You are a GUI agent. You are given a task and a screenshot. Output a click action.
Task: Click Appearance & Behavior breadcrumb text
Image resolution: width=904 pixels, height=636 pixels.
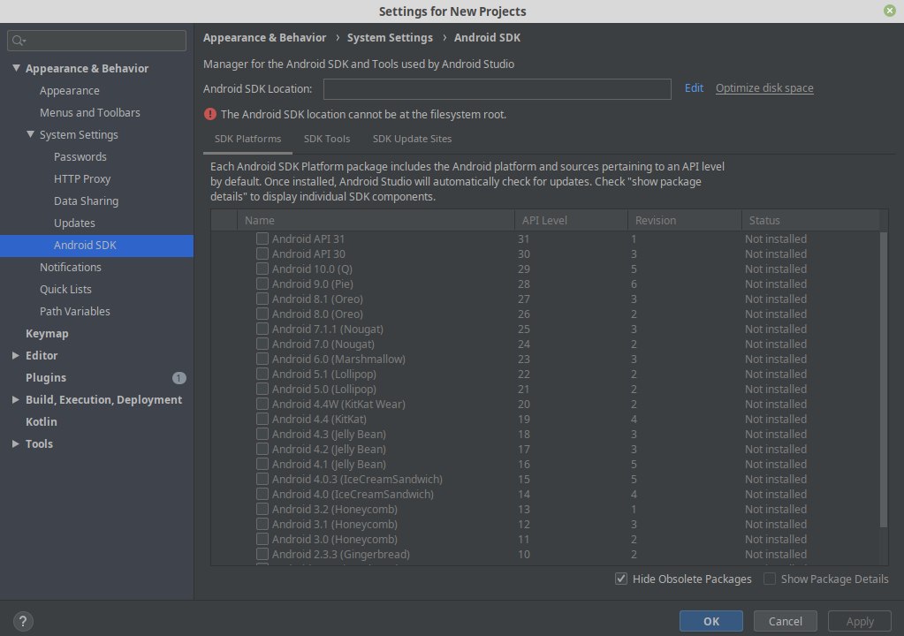click(264, 37)
